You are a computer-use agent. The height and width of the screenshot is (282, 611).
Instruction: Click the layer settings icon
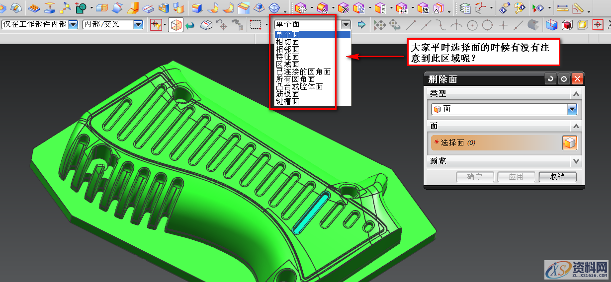pos(465,8)
